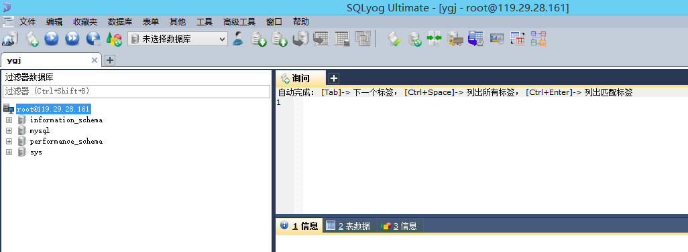The image size is (688, 252).
Task: Select the 询问 query tab
Action: point(300,78)
